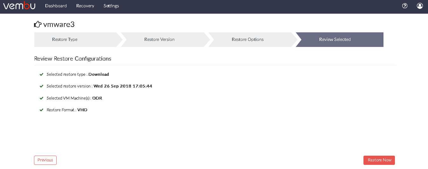The image size is (428, 169).
Task: Click the Vembu logo
Action: tap(19, 6)
